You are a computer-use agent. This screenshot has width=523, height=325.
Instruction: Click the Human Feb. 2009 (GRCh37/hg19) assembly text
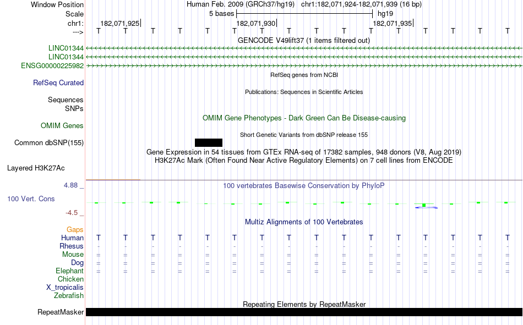pos(241,4)
